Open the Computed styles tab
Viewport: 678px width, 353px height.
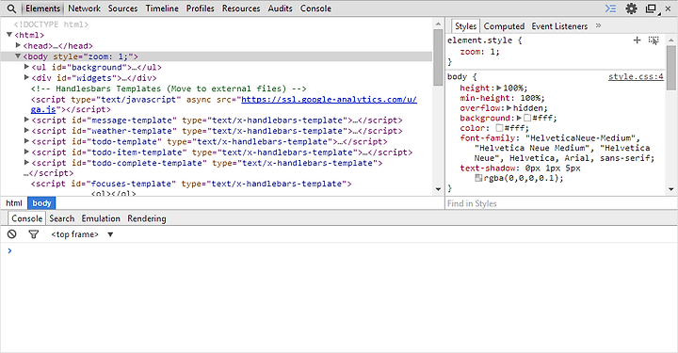(x=504, y=26)
